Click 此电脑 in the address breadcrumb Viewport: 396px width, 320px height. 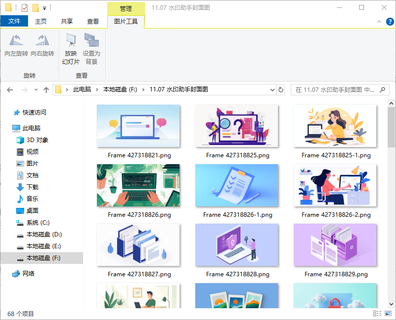coord(82,89)
